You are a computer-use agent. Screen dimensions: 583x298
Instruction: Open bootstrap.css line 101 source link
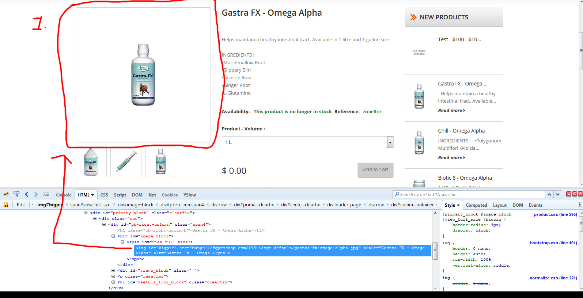tap(553, 243)
